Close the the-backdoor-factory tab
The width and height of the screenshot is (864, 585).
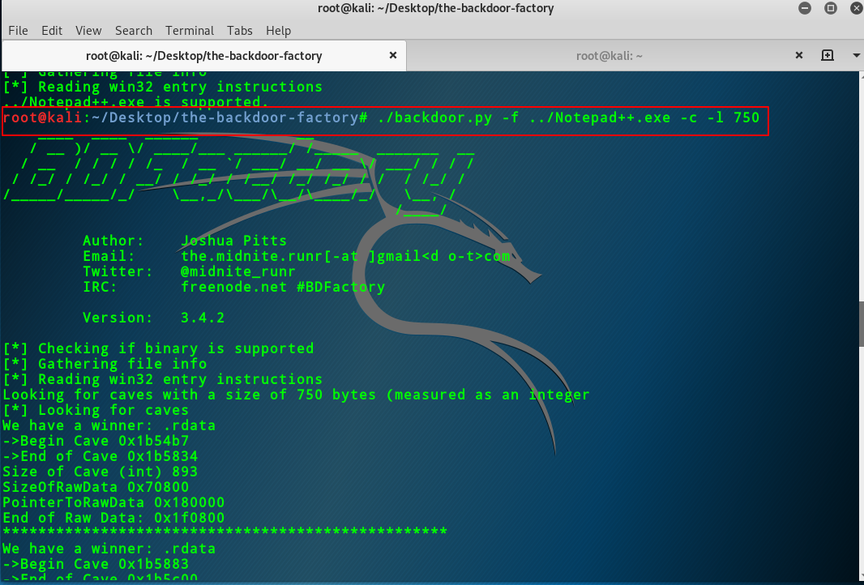pos(393,55)
